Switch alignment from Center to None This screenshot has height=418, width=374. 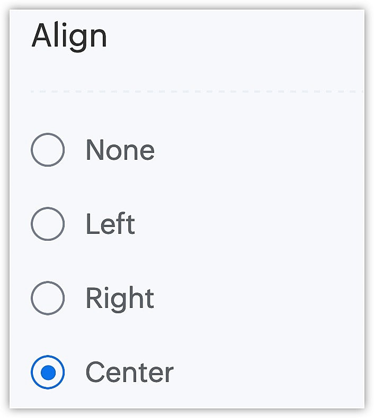tap(48, 150)
